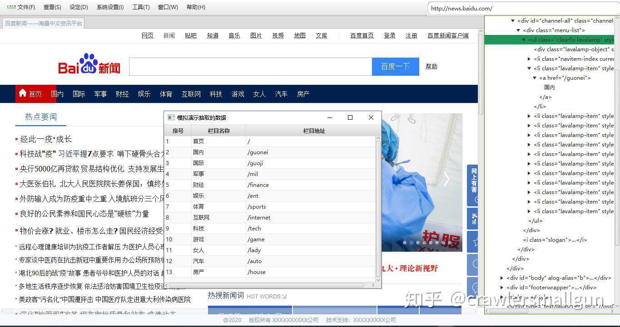Open the 财经 channel in the navigation bar
The width and height of the screenshot is (620, 327).
[122, 94]
